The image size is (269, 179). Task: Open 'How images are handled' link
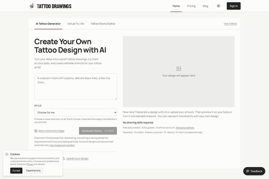coord(62,145)
